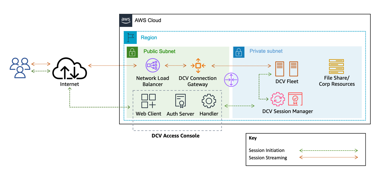Click the Public Subnet lock icon
382x178 pixels.
(x=133, y=52)
